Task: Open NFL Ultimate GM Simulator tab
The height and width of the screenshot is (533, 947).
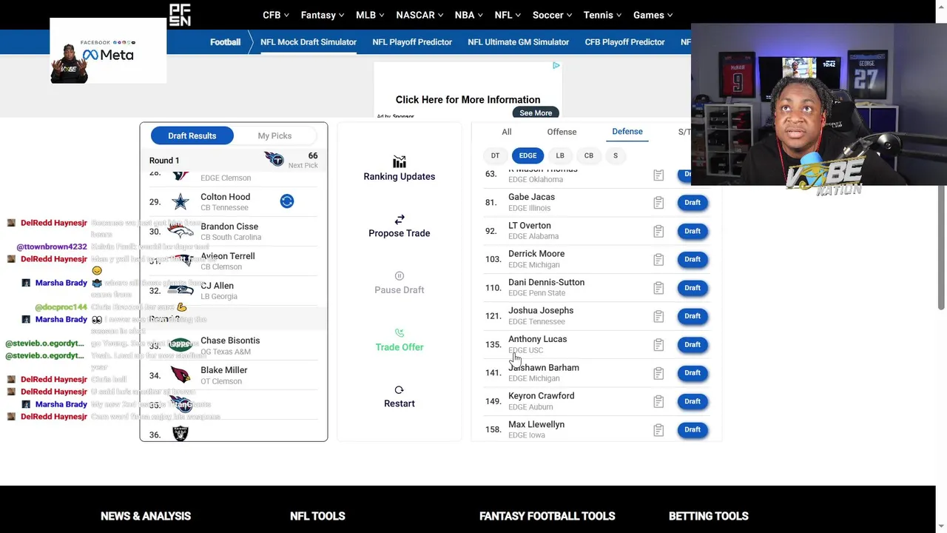Action: point(519,42)
